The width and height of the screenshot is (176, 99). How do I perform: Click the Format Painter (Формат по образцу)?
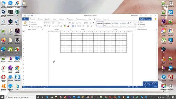tap(35, 27)
